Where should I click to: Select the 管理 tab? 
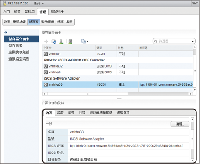pyautogui.click(x=43, y=11)
